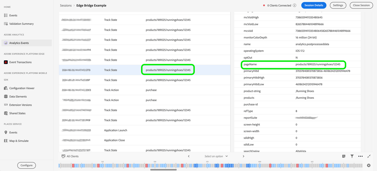Open Events under the Home section

[x=13, y=15]
